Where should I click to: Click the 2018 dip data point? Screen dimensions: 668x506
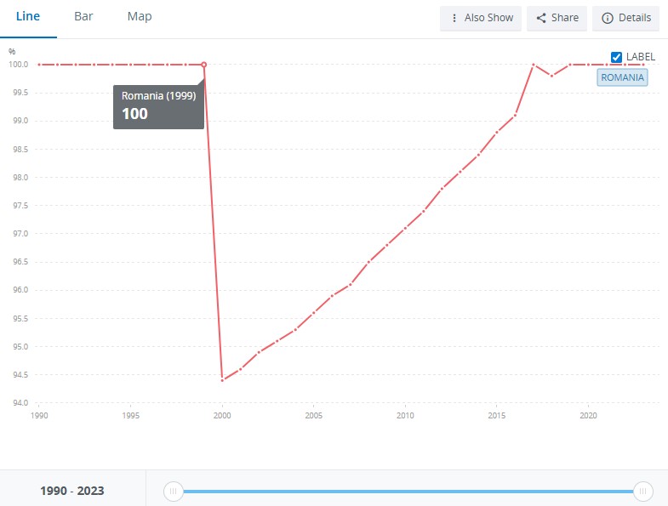[551, 76]
